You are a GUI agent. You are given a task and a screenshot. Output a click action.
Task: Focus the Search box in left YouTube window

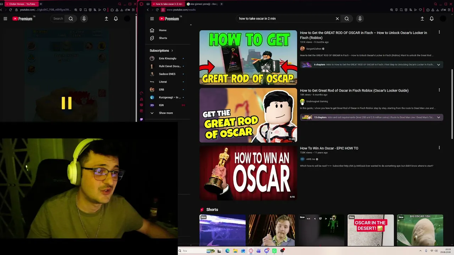[58, 18]
